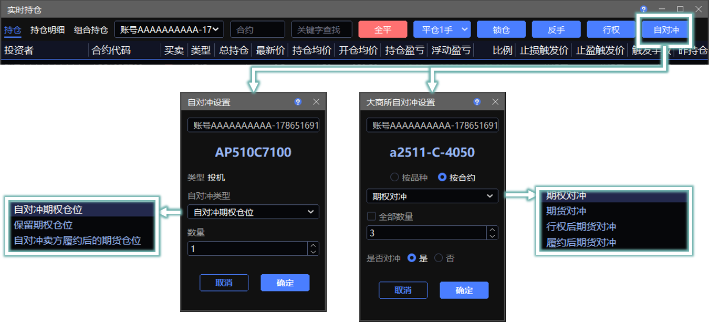Select the 按品种 radio button
This screenshot has width=709, height=322.
coord(409,178)
